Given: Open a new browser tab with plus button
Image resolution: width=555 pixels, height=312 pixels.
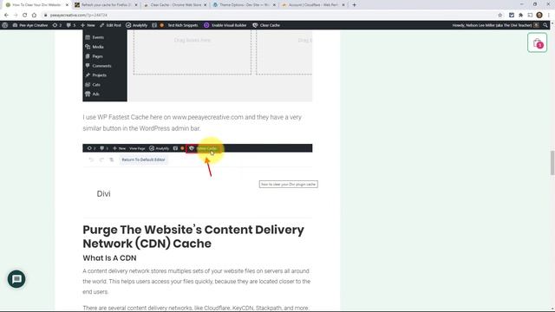Looking at the screenshot, I should [354, 5].
